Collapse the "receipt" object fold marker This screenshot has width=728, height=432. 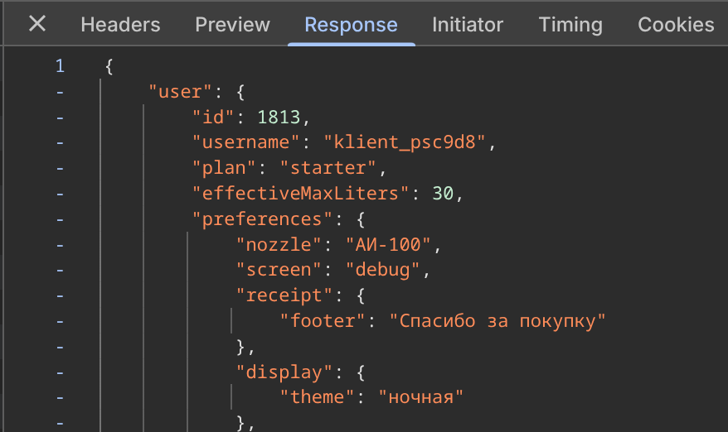tap(60, 295)
